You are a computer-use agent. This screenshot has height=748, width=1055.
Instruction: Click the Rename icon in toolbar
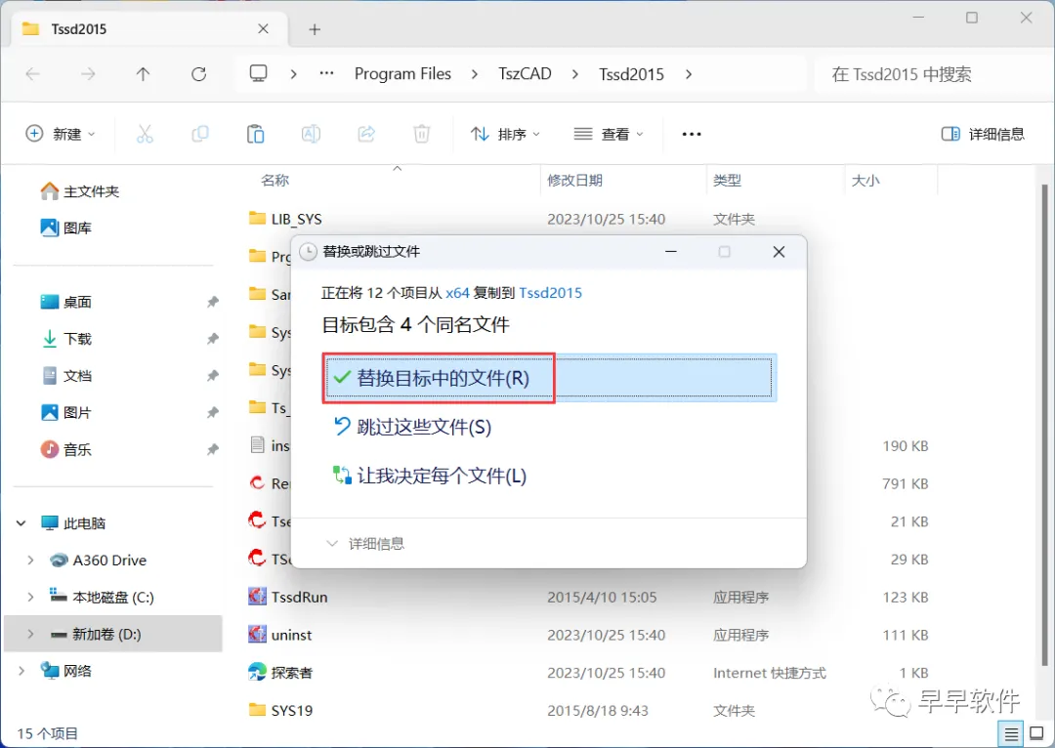point(311,134)
